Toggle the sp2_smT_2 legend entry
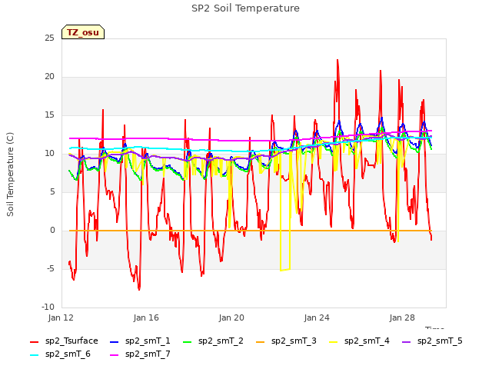This screenshot has width=492, height=369. pos(213,341)
